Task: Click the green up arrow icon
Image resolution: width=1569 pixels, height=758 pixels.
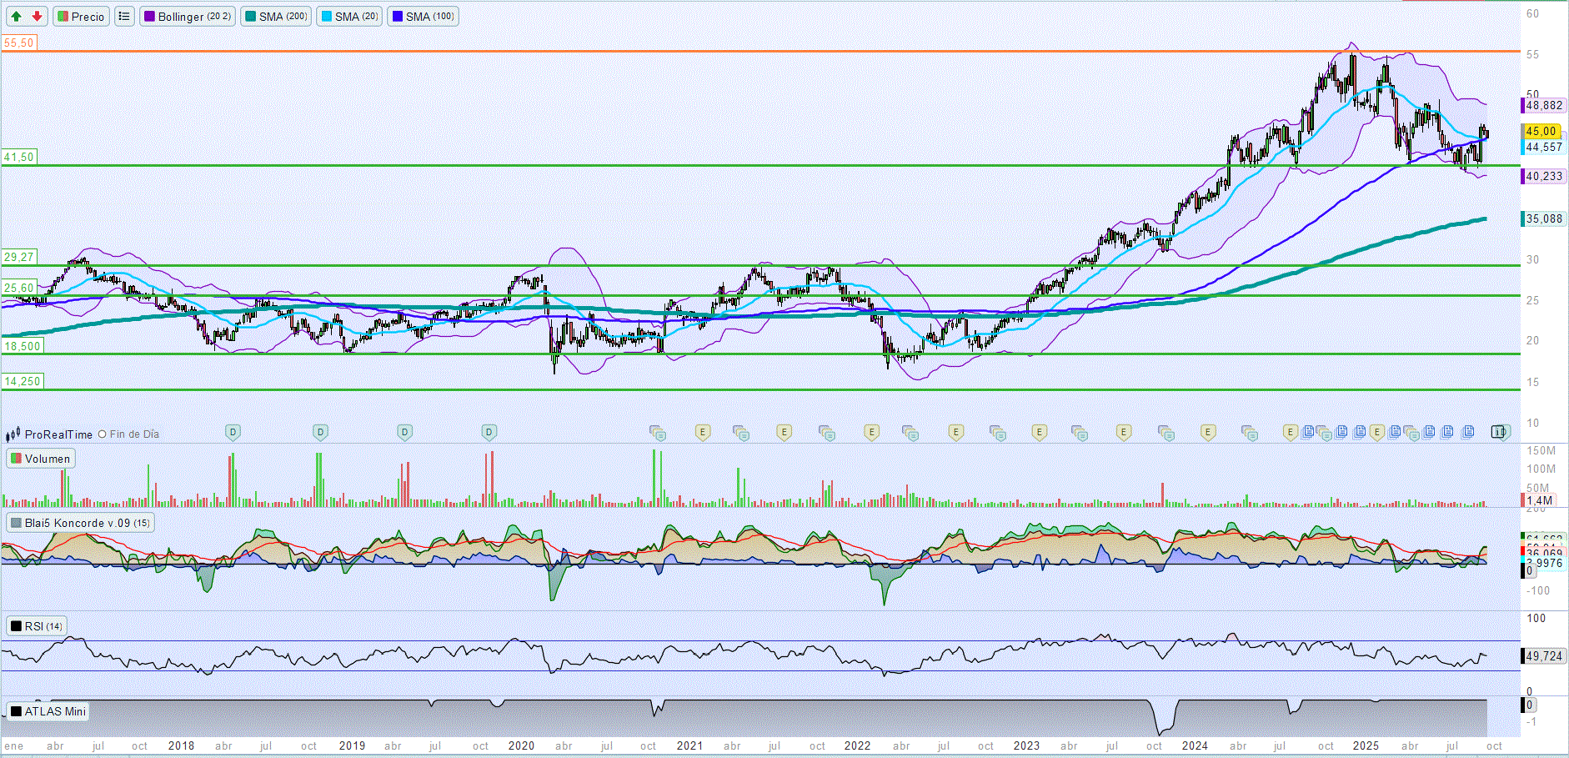Action: tap(16, 17)
